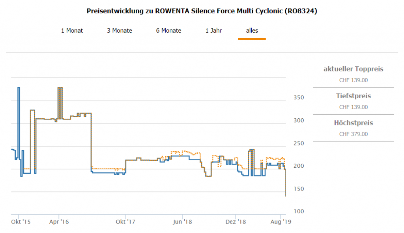This screenshot has height=233, width=404.
Task: Open the 1 Jahr tab
Action: [x=213, y=31]
